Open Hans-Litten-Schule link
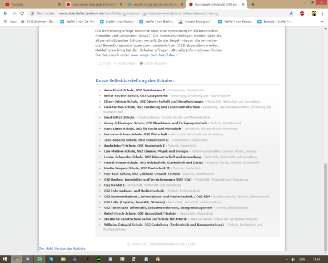Viewport: 328px width, 263px height. tap(142, 129)
